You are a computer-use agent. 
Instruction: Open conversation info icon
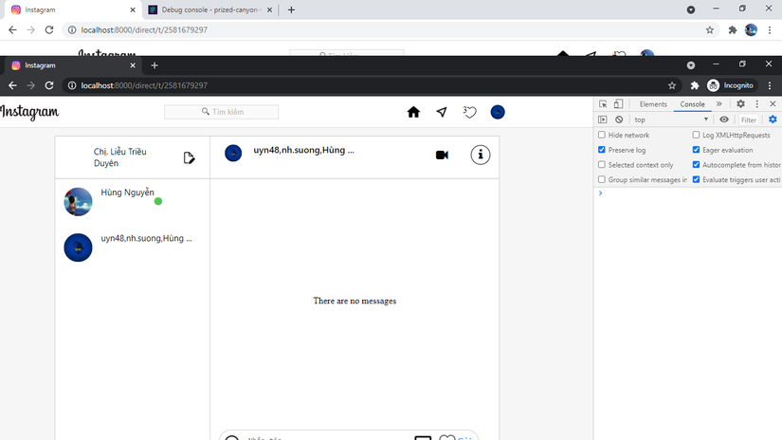point(481,156)
